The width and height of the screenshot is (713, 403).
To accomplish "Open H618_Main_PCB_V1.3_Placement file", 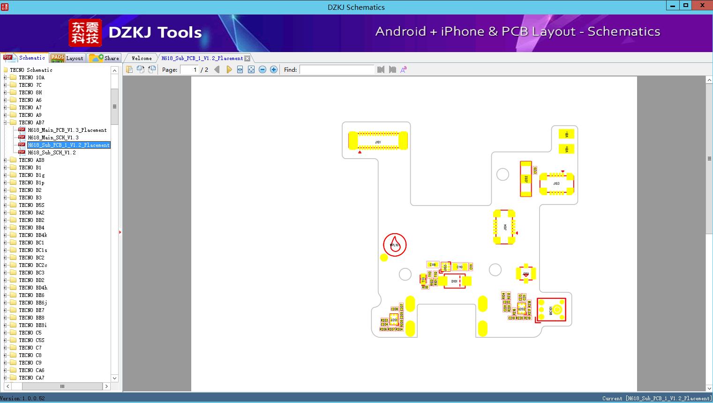I will tap(67, 130).
